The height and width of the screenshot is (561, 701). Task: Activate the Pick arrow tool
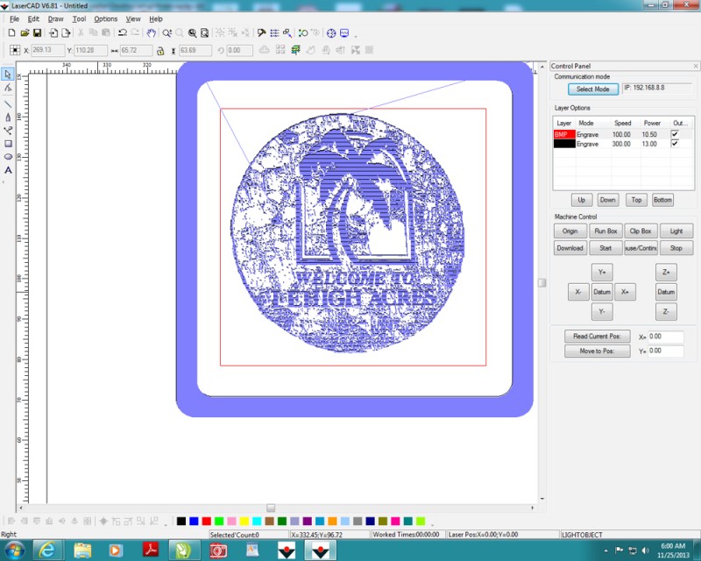click(8, 75)
